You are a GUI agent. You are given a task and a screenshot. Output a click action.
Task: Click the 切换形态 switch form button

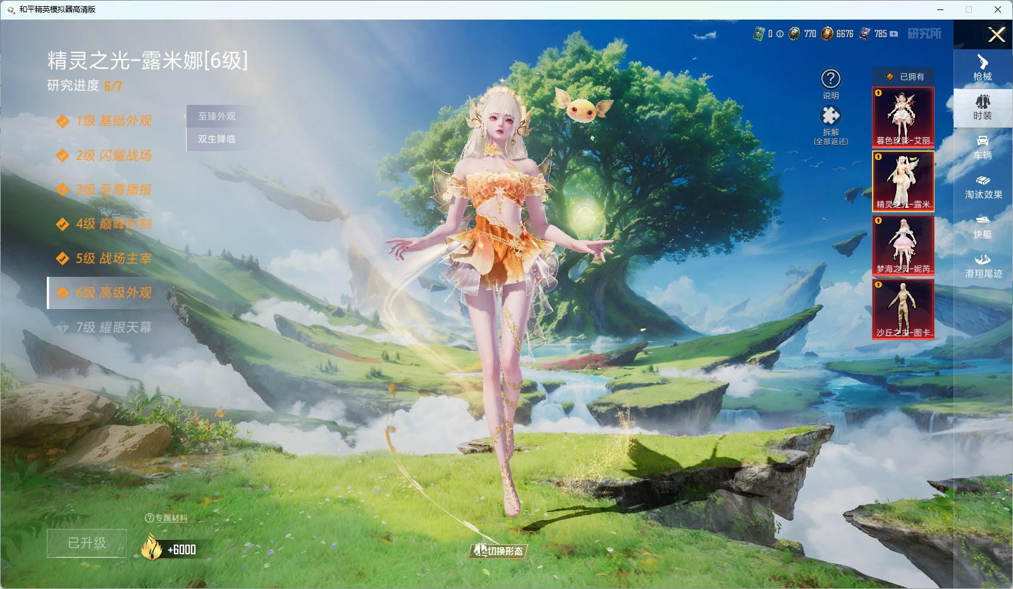(499, 551)
